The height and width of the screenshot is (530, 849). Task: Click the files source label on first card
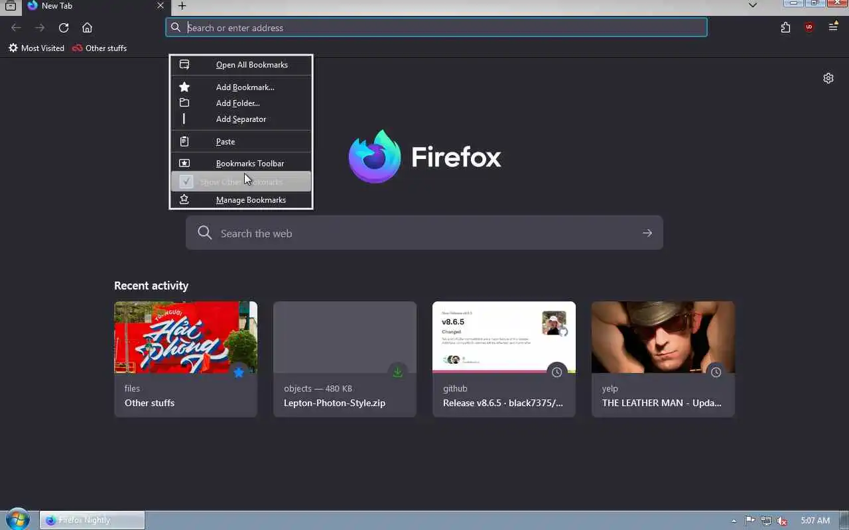(x=132, y=389)
